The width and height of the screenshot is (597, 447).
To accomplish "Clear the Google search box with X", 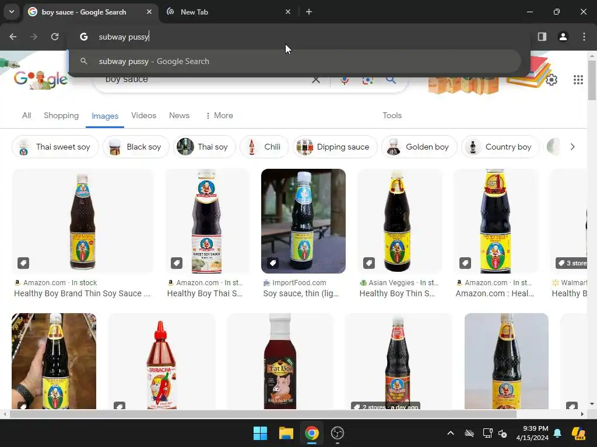I will (x=315, y=80).
